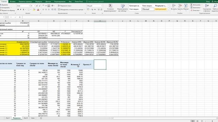Switch to Page Layout view icon

coord(197,121)
